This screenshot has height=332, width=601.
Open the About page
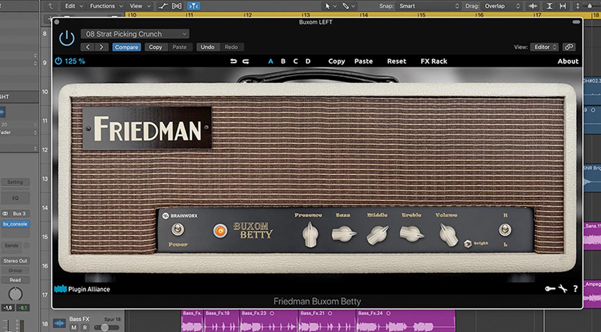568,61
